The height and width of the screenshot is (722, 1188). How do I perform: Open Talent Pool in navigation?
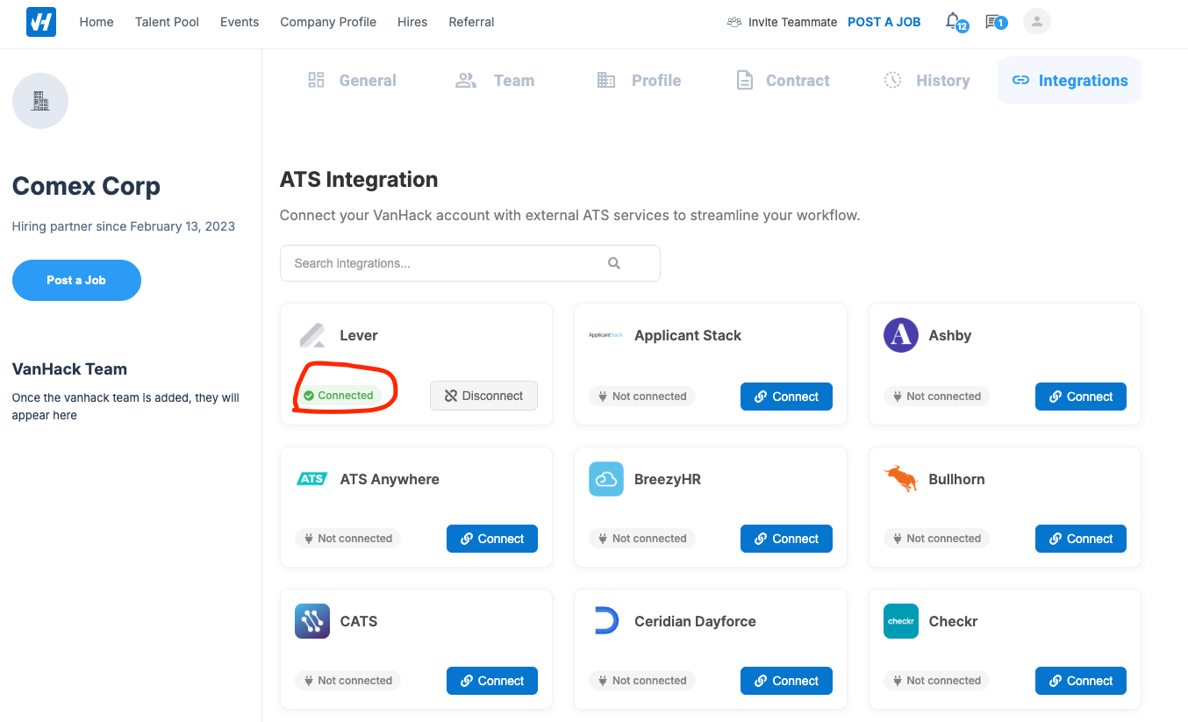click(167, 22)
